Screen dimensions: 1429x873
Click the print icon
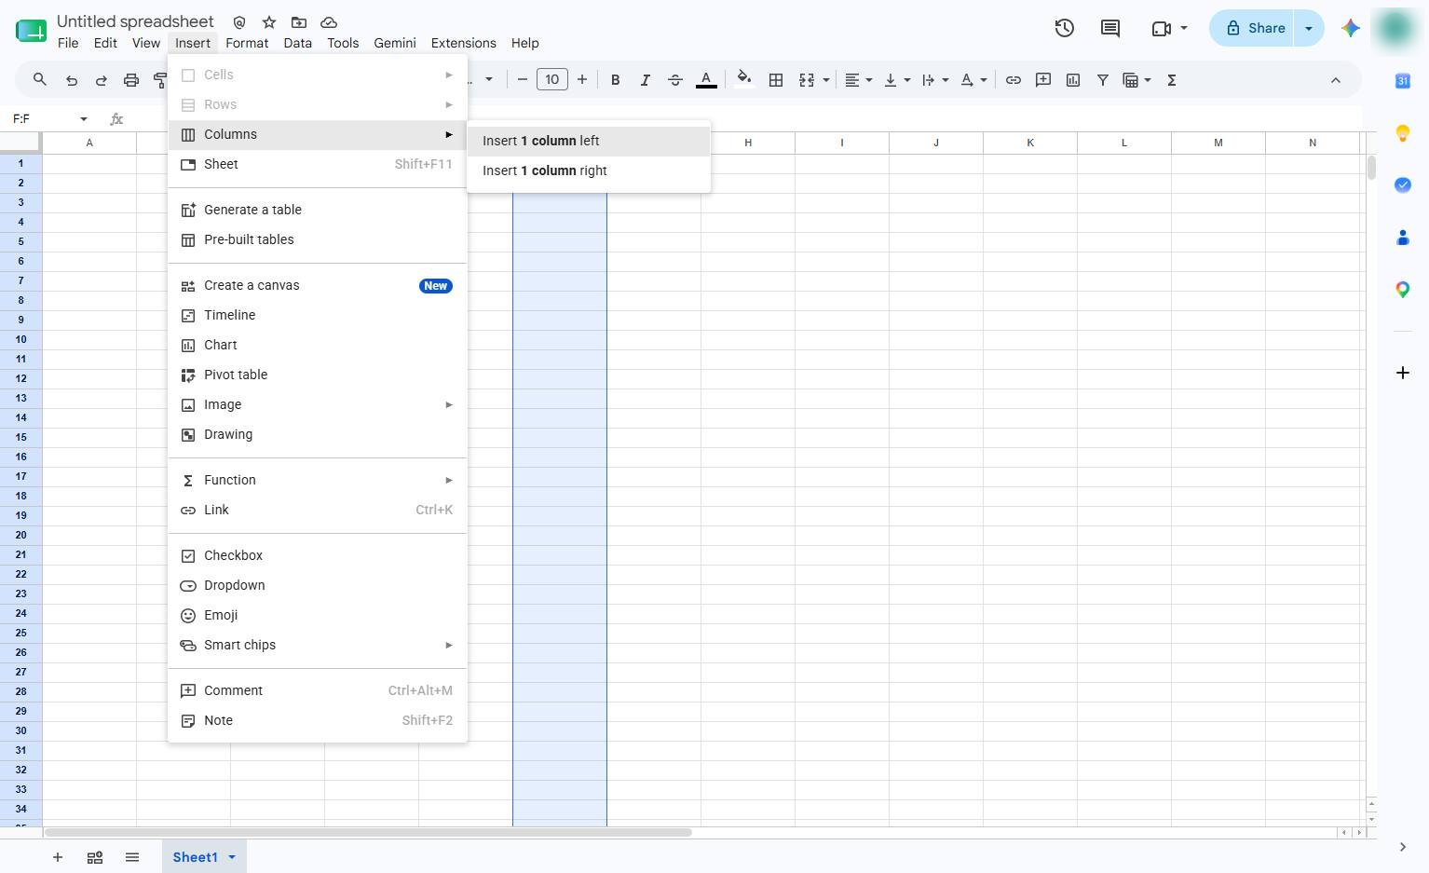pyautogui.click(x=131, y=80)
